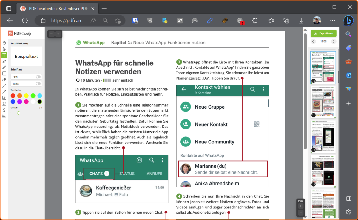
Task: Open the Signature tool
Action: coord(4,116)
